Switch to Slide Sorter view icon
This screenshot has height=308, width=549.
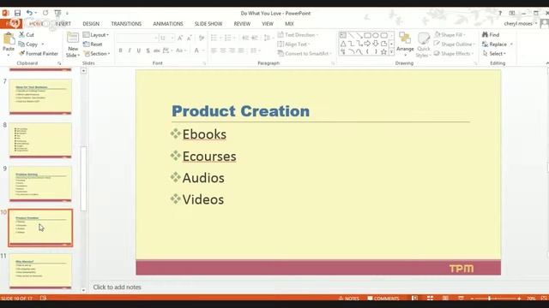click(430, 298)
